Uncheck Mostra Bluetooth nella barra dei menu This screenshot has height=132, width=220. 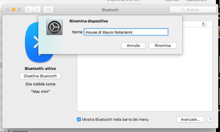coord(79,119)
